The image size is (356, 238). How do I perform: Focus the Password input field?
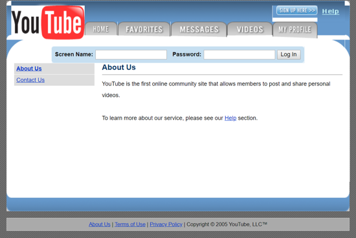coord(239,55)
